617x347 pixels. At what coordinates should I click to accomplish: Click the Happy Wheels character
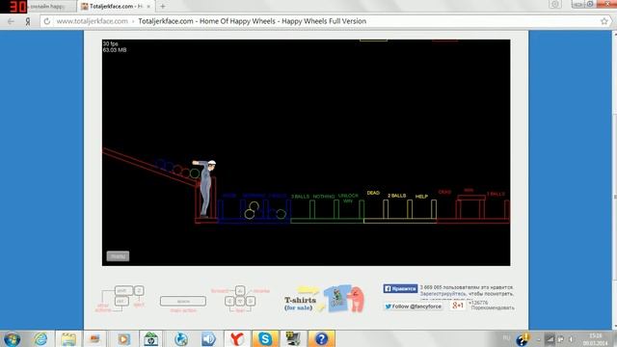point(205,188)
